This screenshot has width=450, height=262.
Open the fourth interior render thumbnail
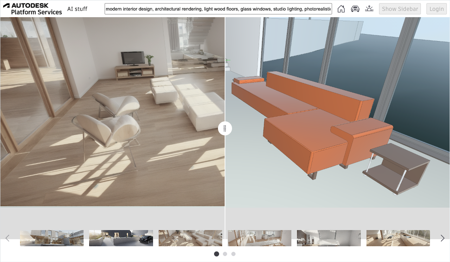(x=259, y=238)
